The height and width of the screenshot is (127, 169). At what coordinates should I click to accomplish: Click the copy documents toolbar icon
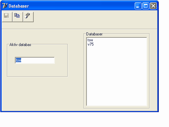(17, 17)
